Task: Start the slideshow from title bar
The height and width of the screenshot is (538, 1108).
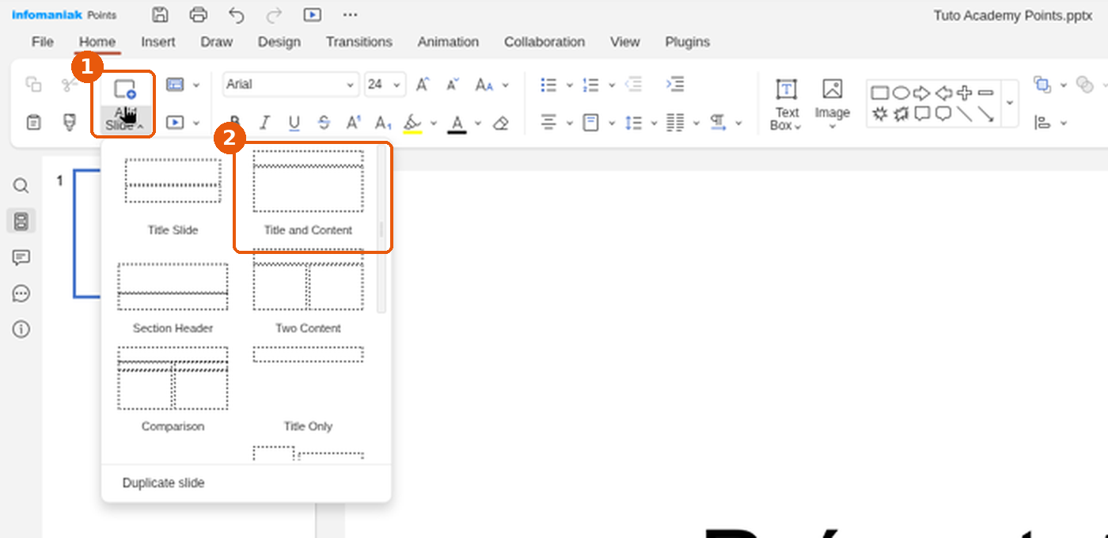Action: (313, 14)
